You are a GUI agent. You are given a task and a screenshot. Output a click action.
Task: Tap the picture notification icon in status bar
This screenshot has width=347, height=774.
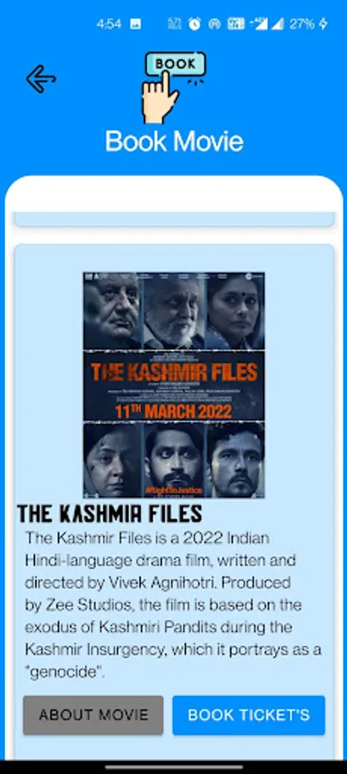click(136, 24)
